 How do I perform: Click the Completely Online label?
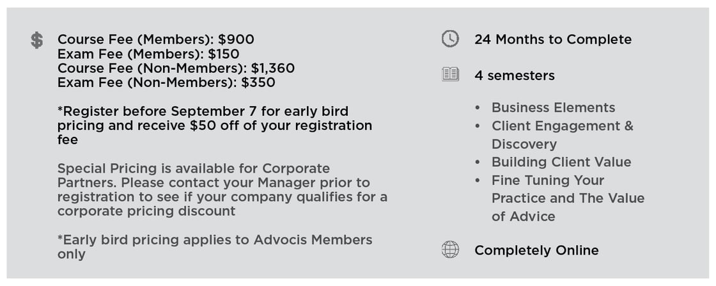click(536, 250)
